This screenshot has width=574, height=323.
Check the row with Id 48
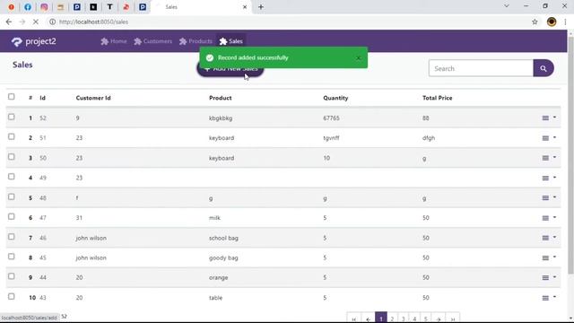[x=12, y=196]
